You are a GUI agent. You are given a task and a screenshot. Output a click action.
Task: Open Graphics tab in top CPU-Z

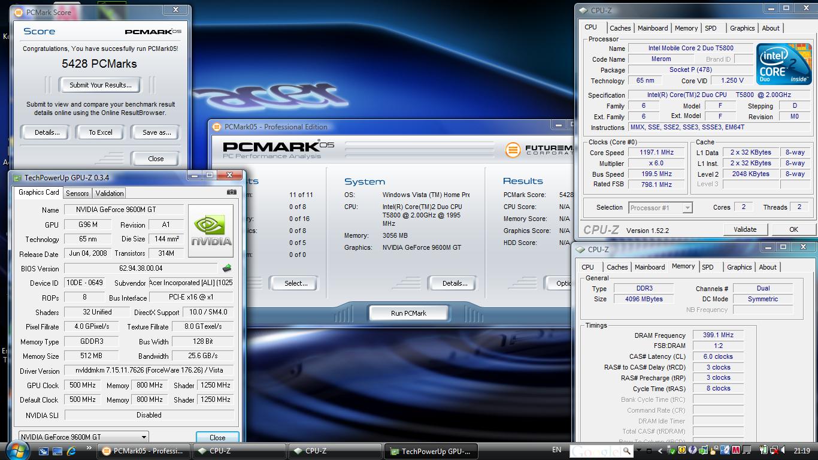click(x=743, y=28)
